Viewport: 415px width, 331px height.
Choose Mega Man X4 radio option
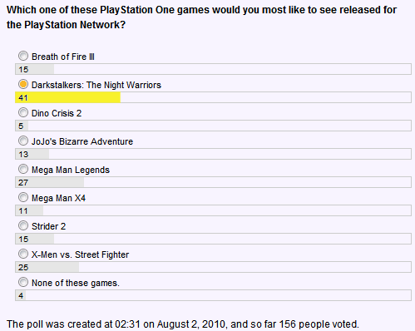pos(23,197)
